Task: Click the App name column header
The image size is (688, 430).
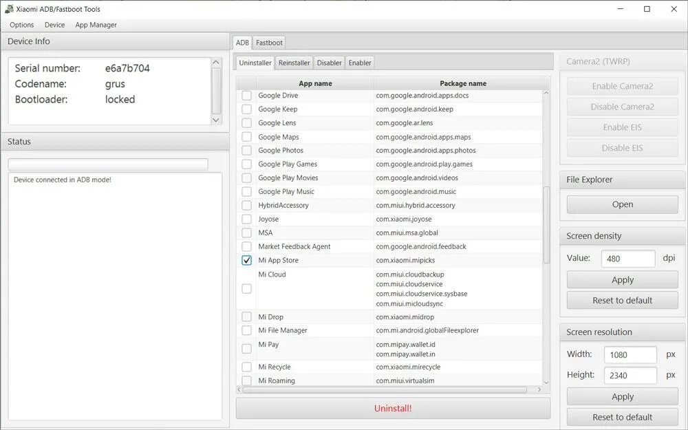Action: 315,83
